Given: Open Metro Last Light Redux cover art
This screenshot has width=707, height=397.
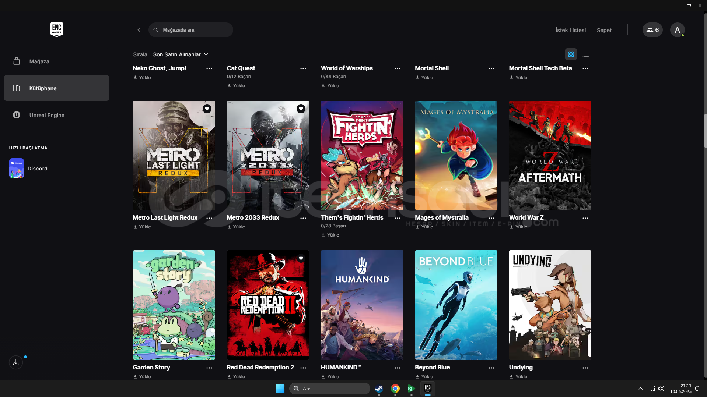Looking at the screenshot, I should click(x=174, y=155).
